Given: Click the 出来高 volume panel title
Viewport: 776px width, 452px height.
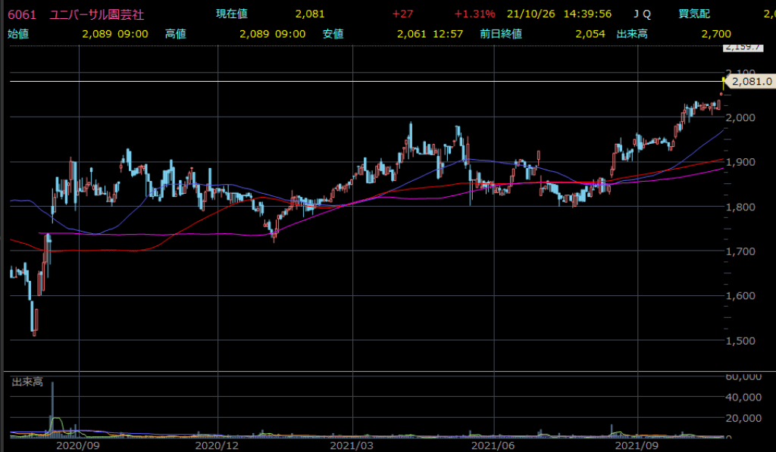Looking at the screenshot, I should click(x=27, y=382).
